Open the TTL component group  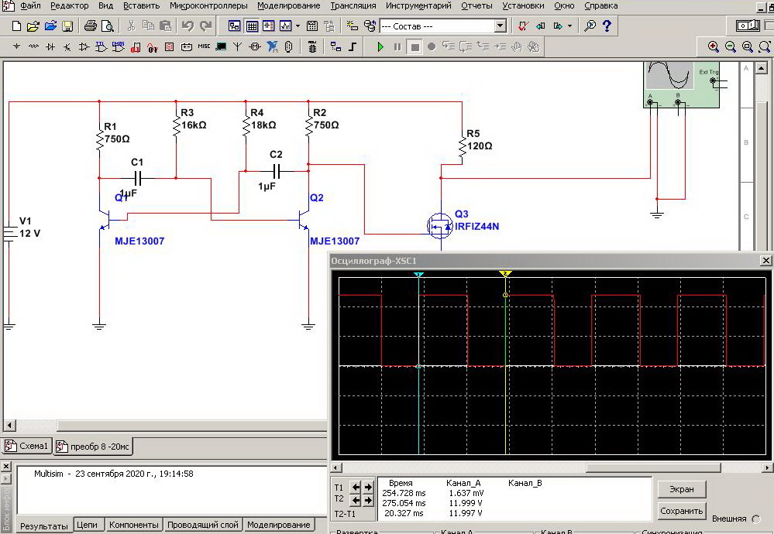(101, 46)
